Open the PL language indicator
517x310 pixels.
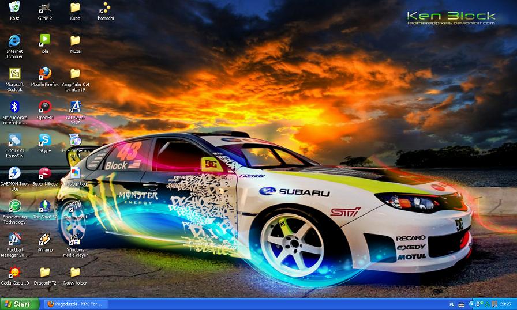click(x=452, y=304)
